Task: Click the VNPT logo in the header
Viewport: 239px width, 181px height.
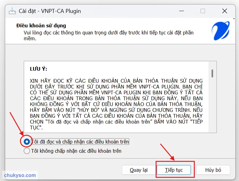Action: click(x=220, y=31)
